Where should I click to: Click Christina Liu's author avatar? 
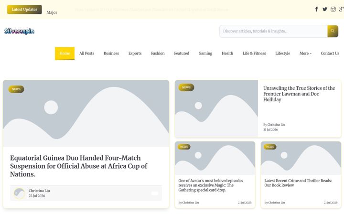[x=19, y=193]
